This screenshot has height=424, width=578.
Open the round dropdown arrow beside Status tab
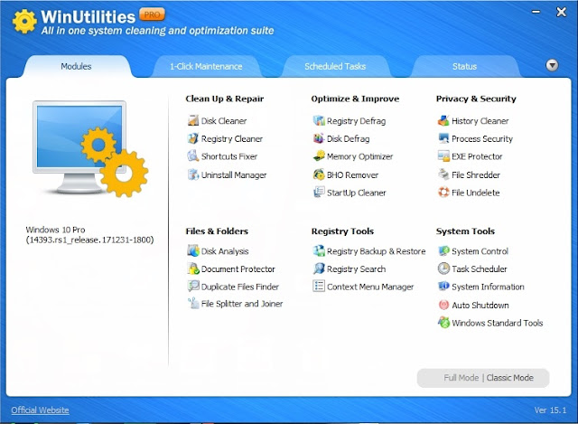[x=552, y=65]
